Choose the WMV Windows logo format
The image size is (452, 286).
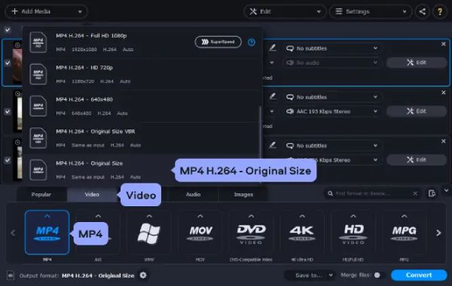pos(149,233)
